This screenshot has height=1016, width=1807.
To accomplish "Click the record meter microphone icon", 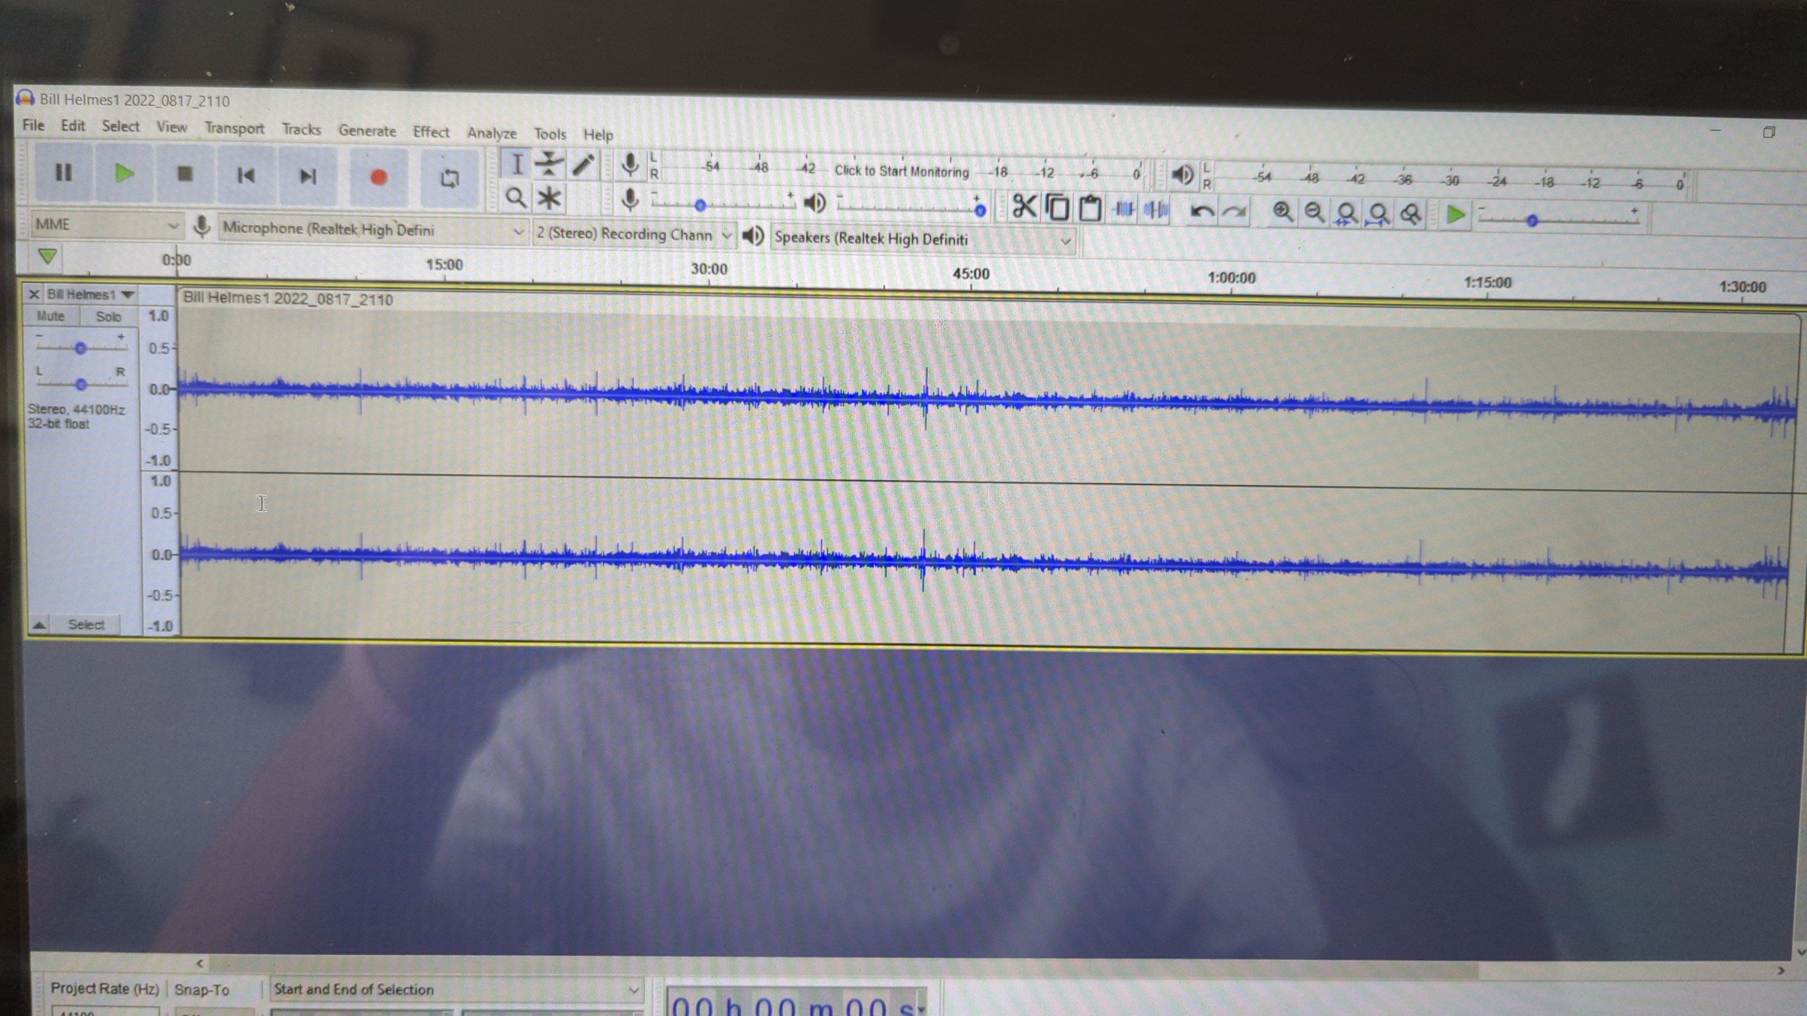I will click(x=630, y=165).
